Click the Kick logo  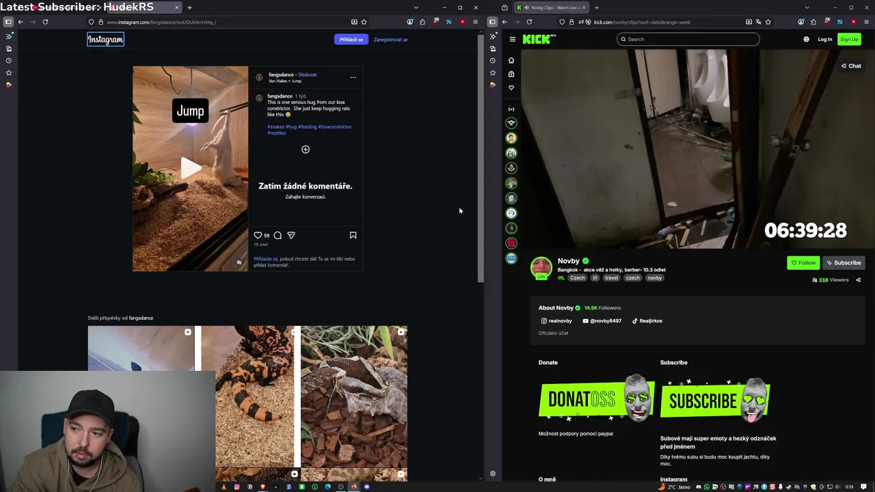539,39
